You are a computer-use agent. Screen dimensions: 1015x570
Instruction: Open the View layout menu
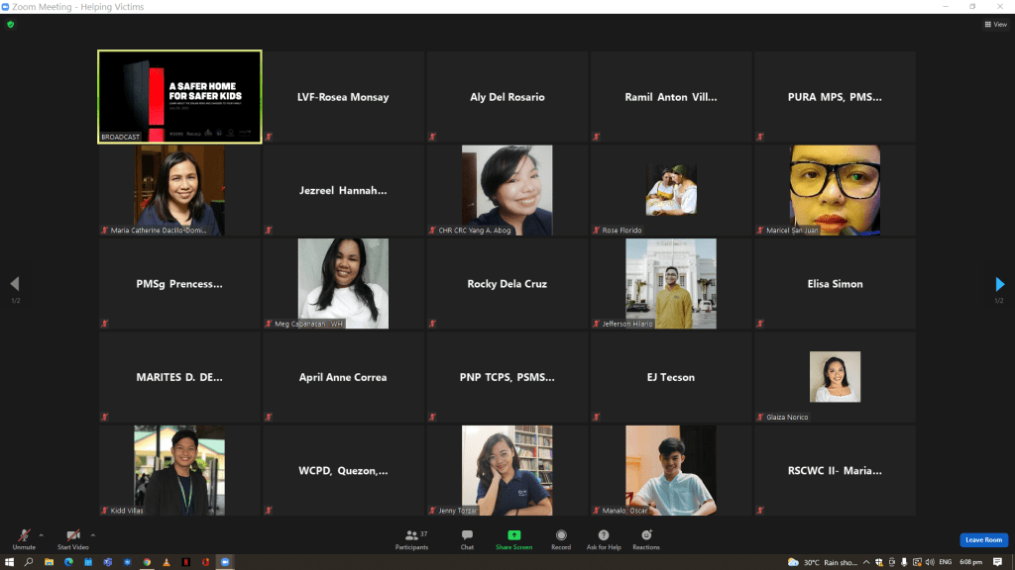[x=994, y=25]
